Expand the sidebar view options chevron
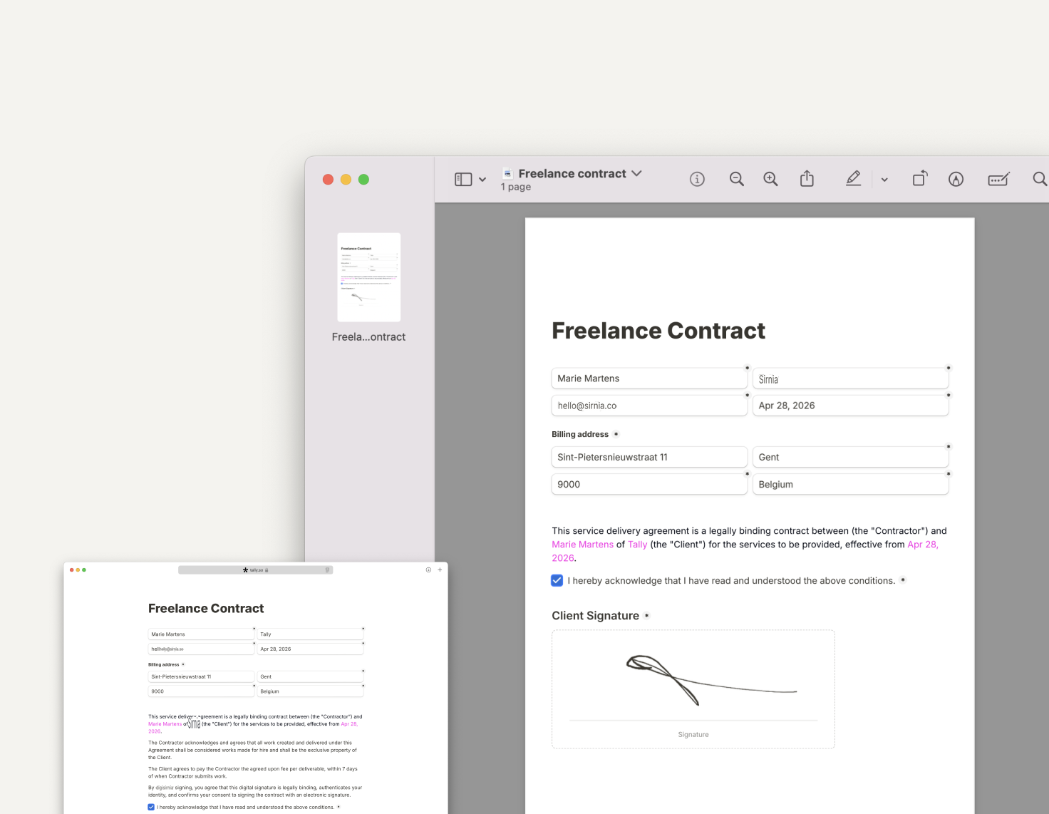This screenshot has height=814, width=1049. 482,180
